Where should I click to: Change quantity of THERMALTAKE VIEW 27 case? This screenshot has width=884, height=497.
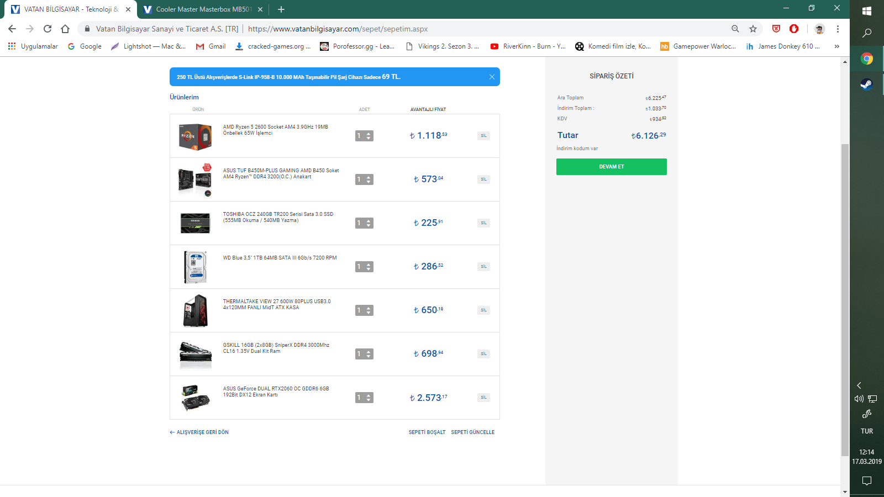coord(364,310)
